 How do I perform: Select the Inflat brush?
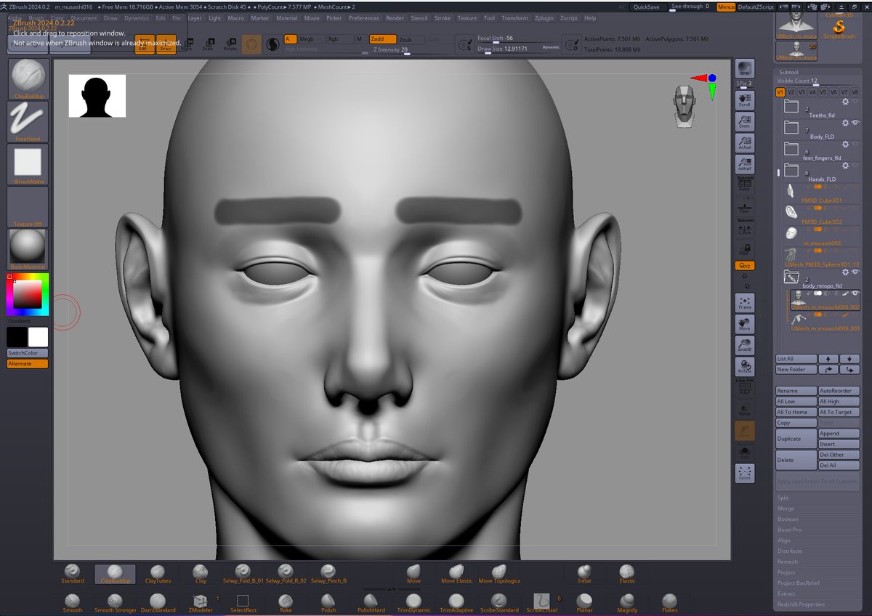[584, 574]
